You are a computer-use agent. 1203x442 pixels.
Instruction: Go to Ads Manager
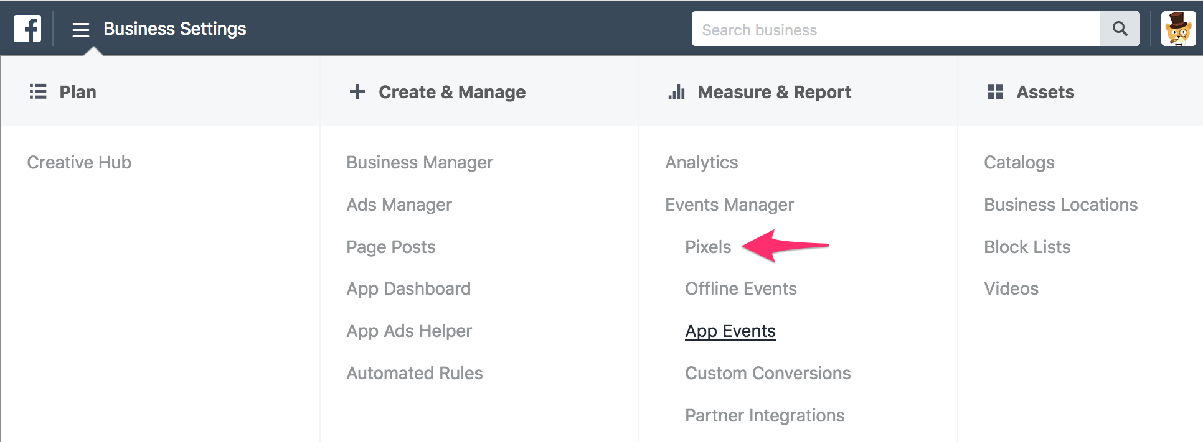pos(399,205)
